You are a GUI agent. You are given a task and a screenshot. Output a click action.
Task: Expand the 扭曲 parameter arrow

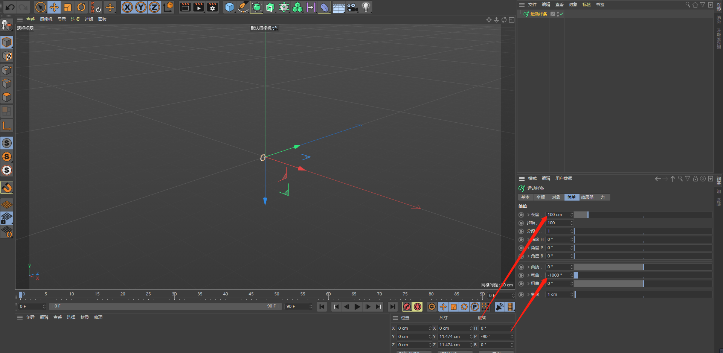(x=528, y=284)
